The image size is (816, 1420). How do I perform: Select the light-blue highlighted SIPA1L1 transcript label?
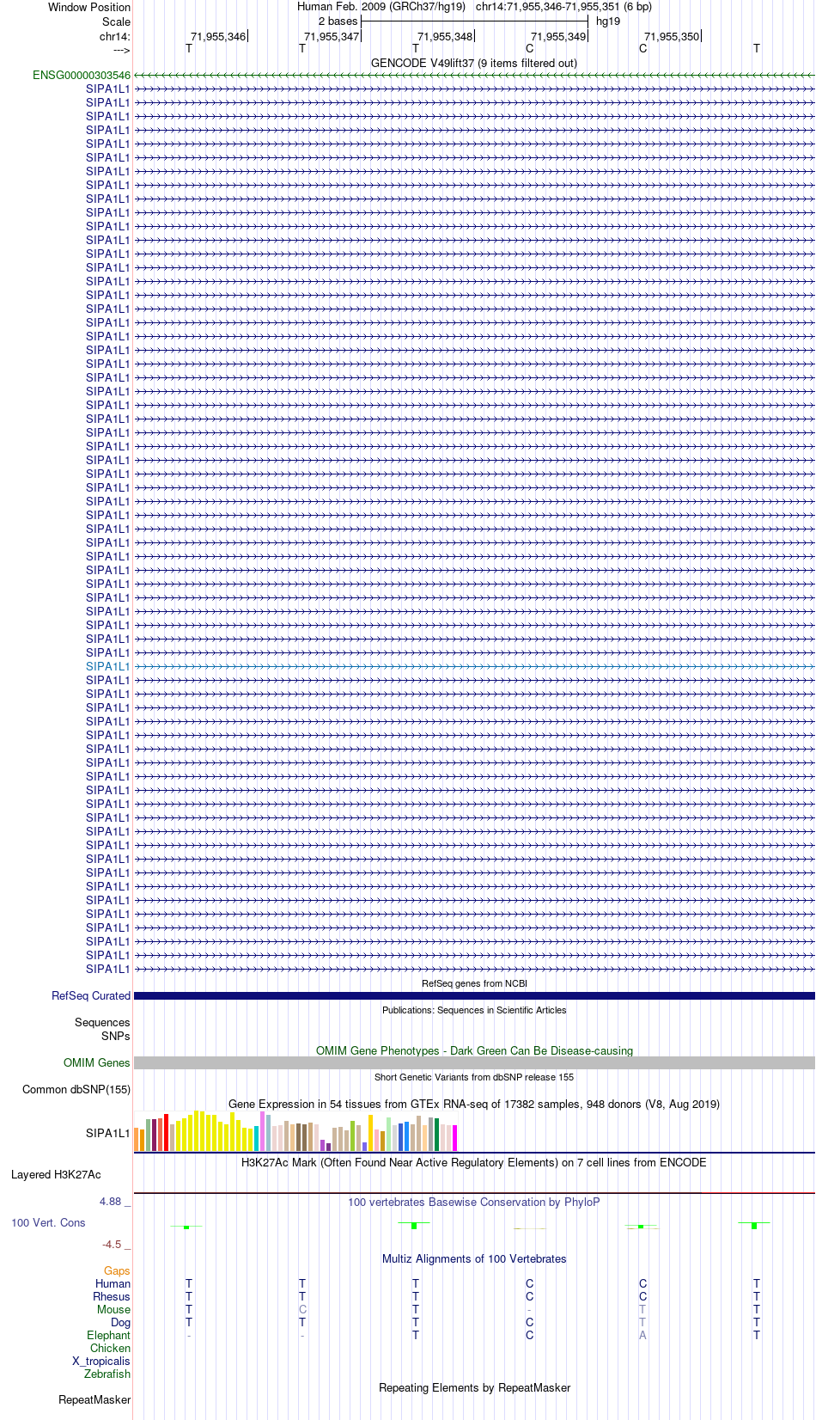pos(108,667)
